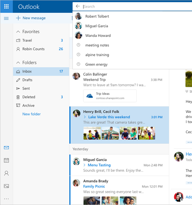Click the plus icon for New message
This screenshot has width=192, height=205.
tap(18, 18)
